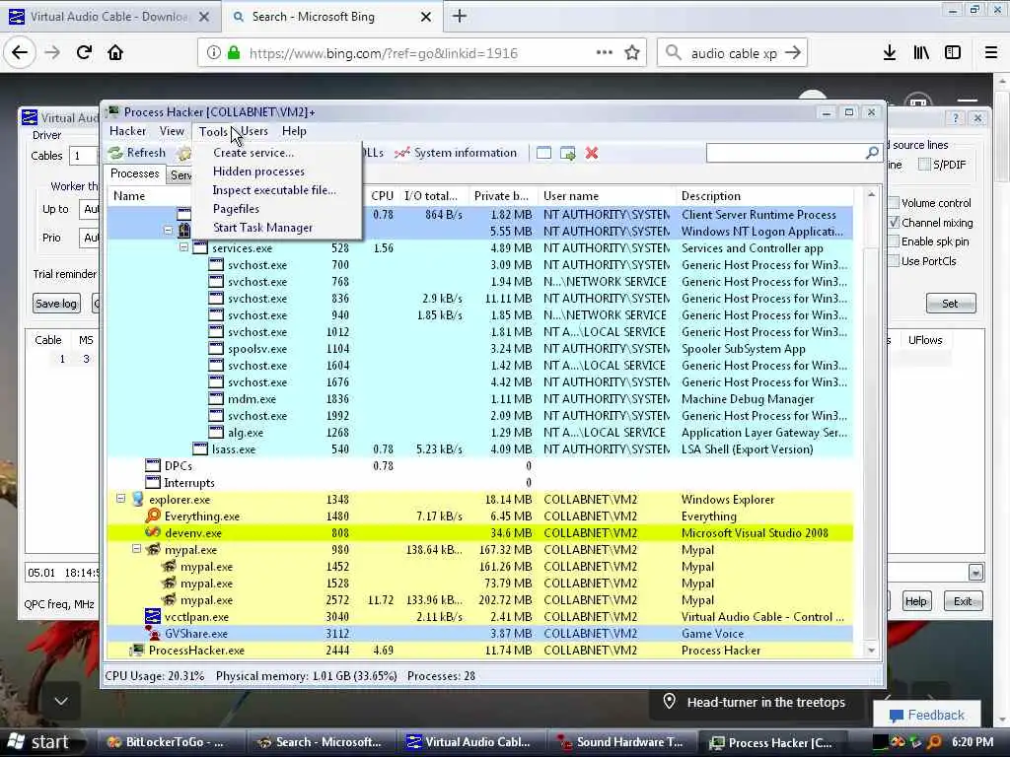Click the GVShare.exe process icon
The width and height of the screenshot is (1010, 757).
(153, 634)
